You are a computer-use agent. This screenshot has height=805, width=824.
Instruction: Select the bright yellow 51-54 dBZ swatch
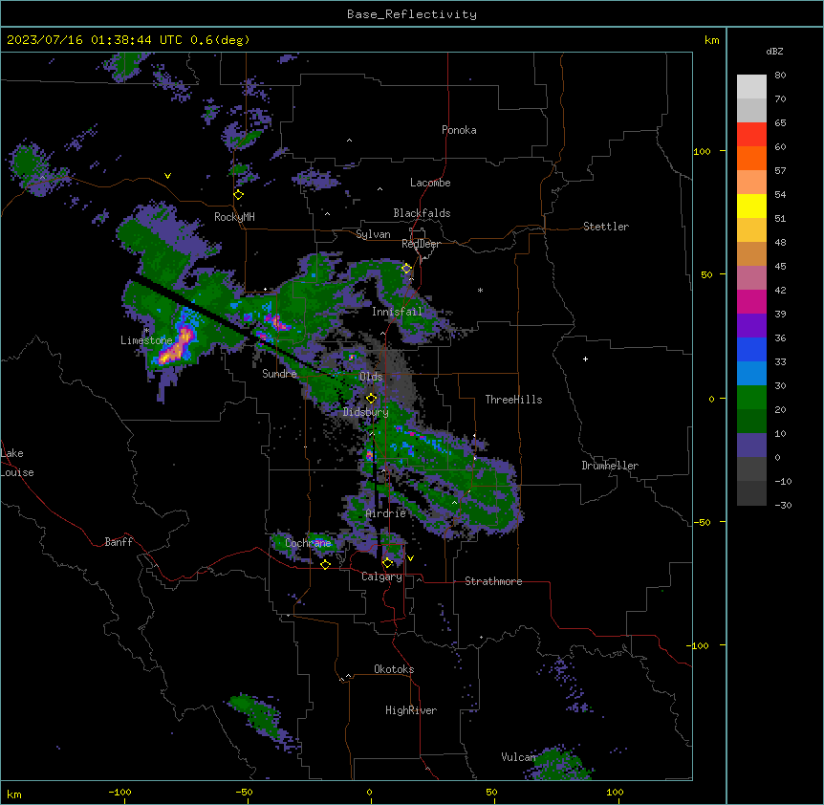point(751,206)
